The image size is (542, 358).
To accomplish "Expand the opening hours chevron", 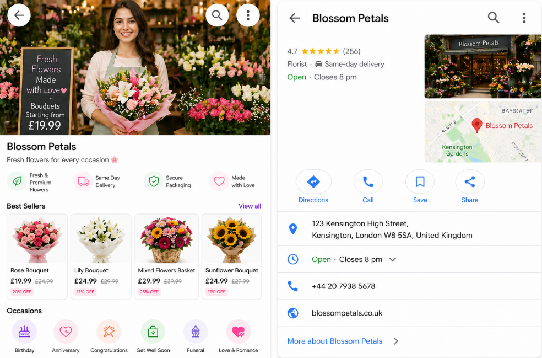I will [392, 259].
